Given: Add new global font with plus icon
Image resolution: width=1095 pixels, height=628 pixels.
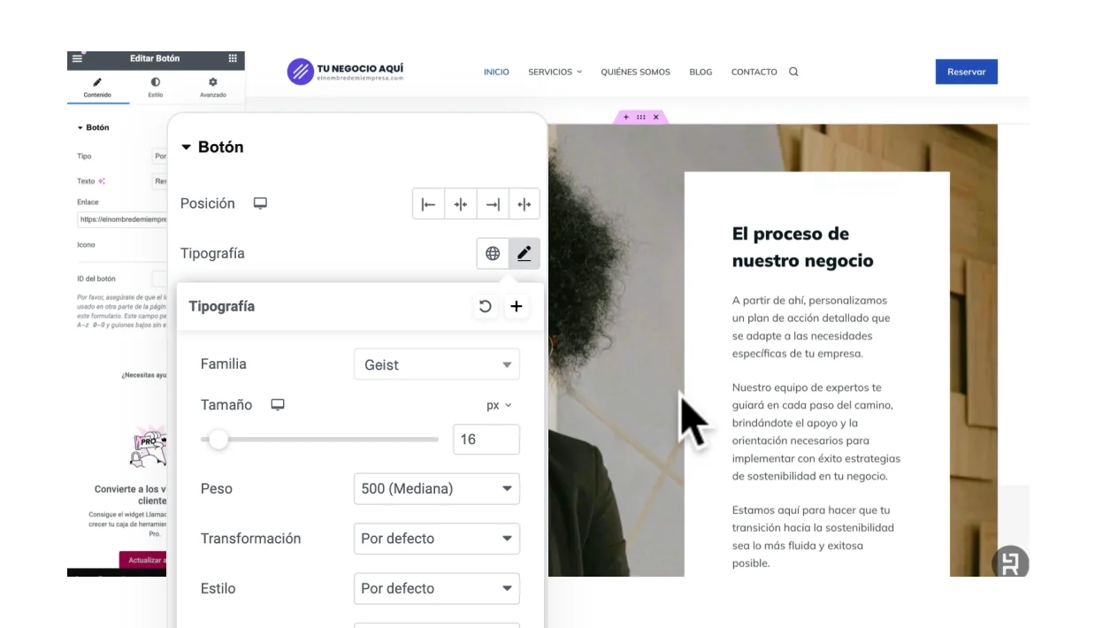Looking at the screenshot, I should (517, 307).
